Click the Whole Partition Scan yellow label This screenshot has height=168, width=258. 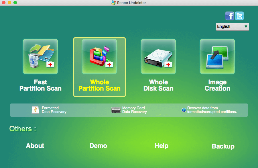tap(99, 85)
